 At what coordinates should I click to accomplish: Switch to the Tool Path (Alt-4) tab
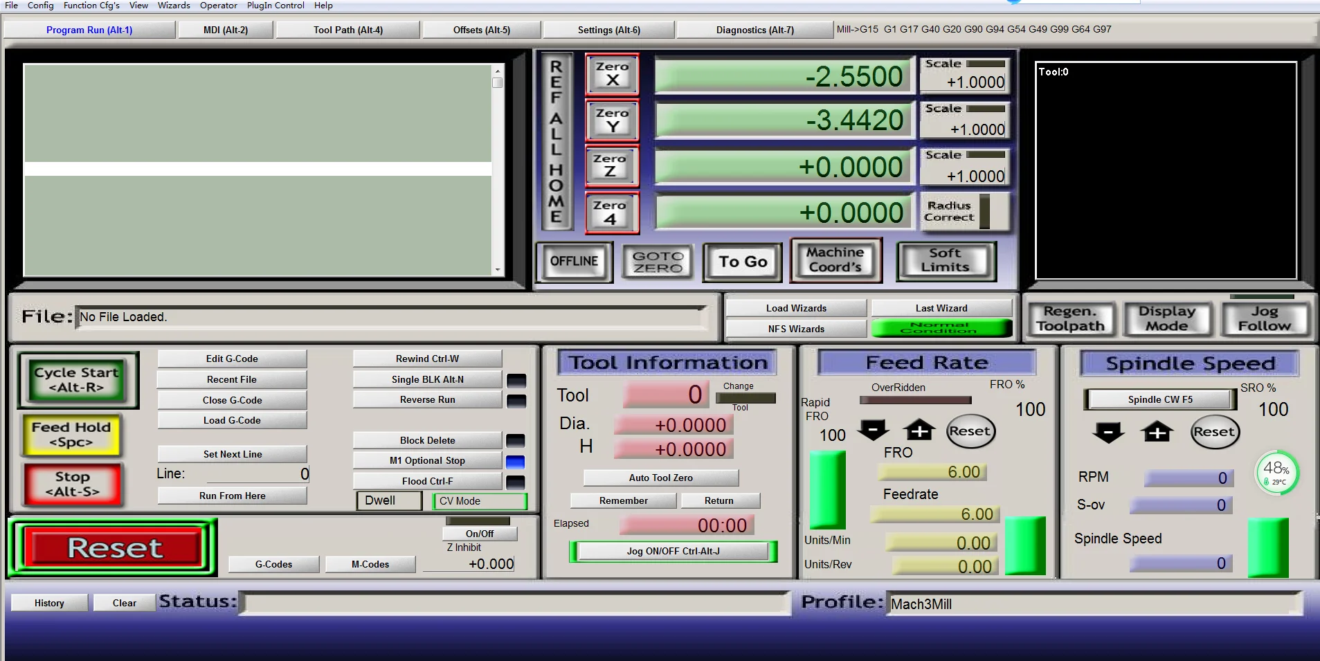pos(348,30)
